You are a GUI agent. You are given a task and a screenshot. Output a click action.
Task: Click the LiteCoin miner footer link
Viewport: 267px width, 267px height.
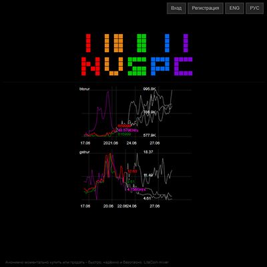[156, 262]
